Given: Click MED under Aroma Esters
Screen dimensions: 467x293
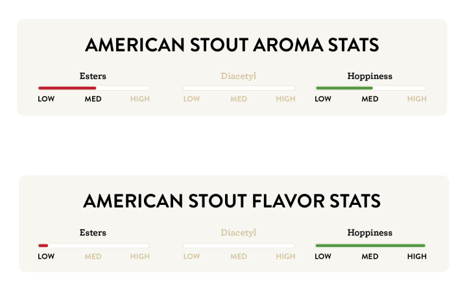Looking at the screenshot, I should (x=93, y=99).
